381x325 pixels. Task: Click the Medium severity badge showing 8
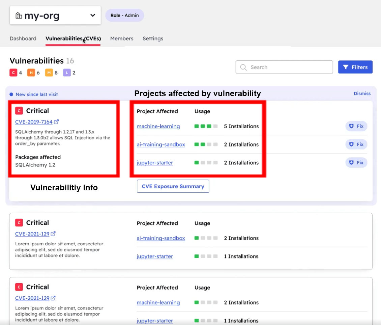pos(49,72)
